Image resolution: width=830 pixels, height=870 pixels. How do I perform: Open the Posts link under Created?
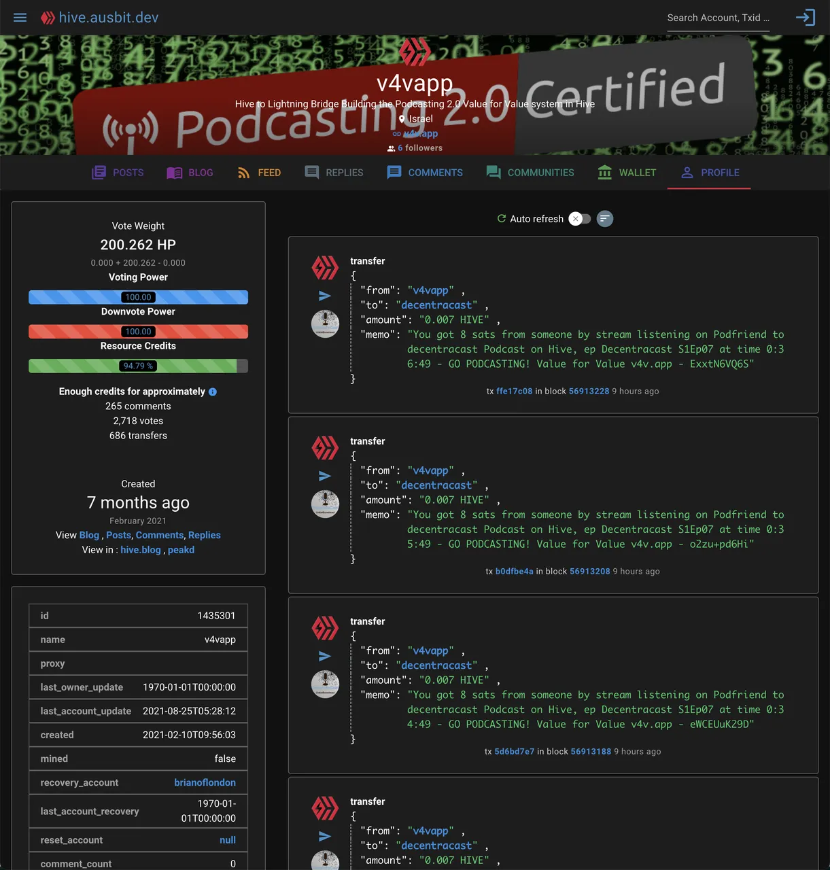click(x=118, y=535)
